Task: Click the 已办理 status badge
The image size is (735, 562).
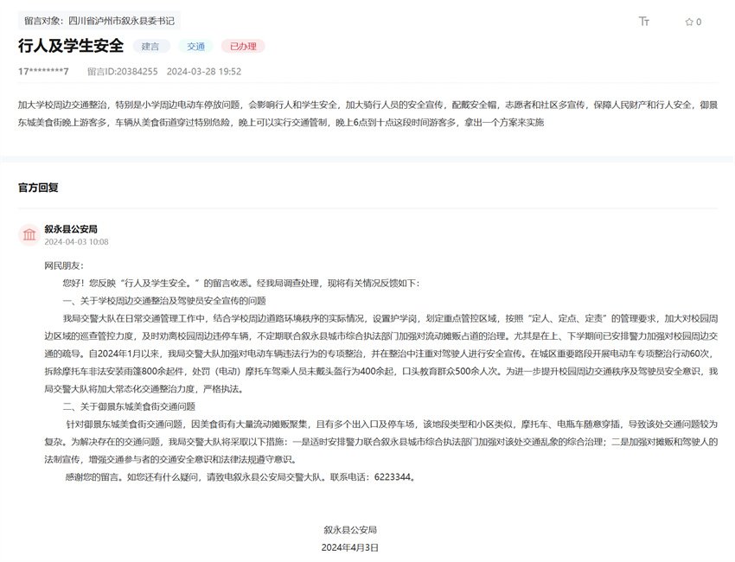Action: click(243, 46)
